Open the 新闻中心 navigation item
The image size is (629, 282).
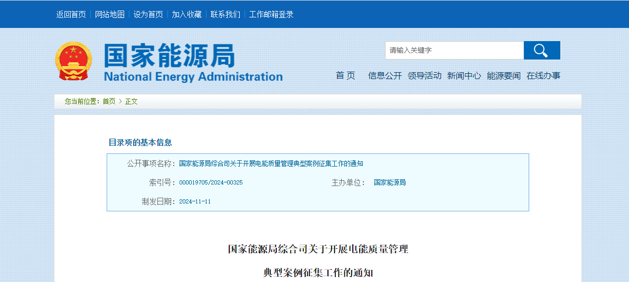[x=464, y=76]
